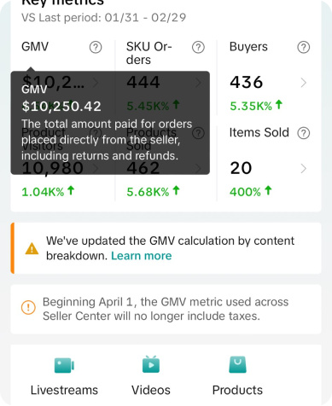Click the 5.35K% Buyers growth indicator
Viewport: 332px width, 406px height.
[256, 106]
